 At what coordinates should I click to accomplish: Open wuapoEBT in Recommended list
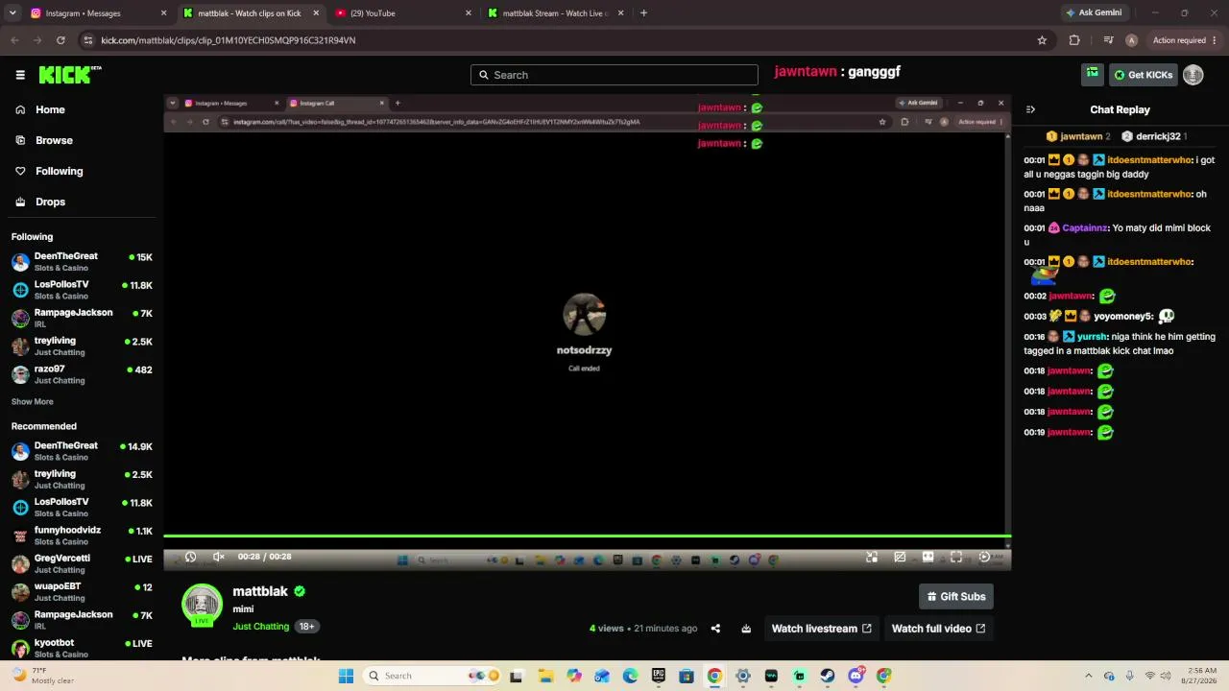[82, 591]
